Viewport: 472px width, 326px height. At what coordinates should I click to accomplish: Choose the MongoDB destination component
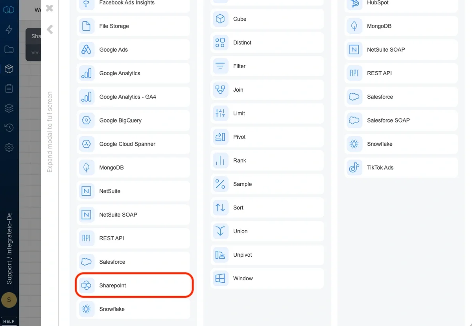coord(401,26)
